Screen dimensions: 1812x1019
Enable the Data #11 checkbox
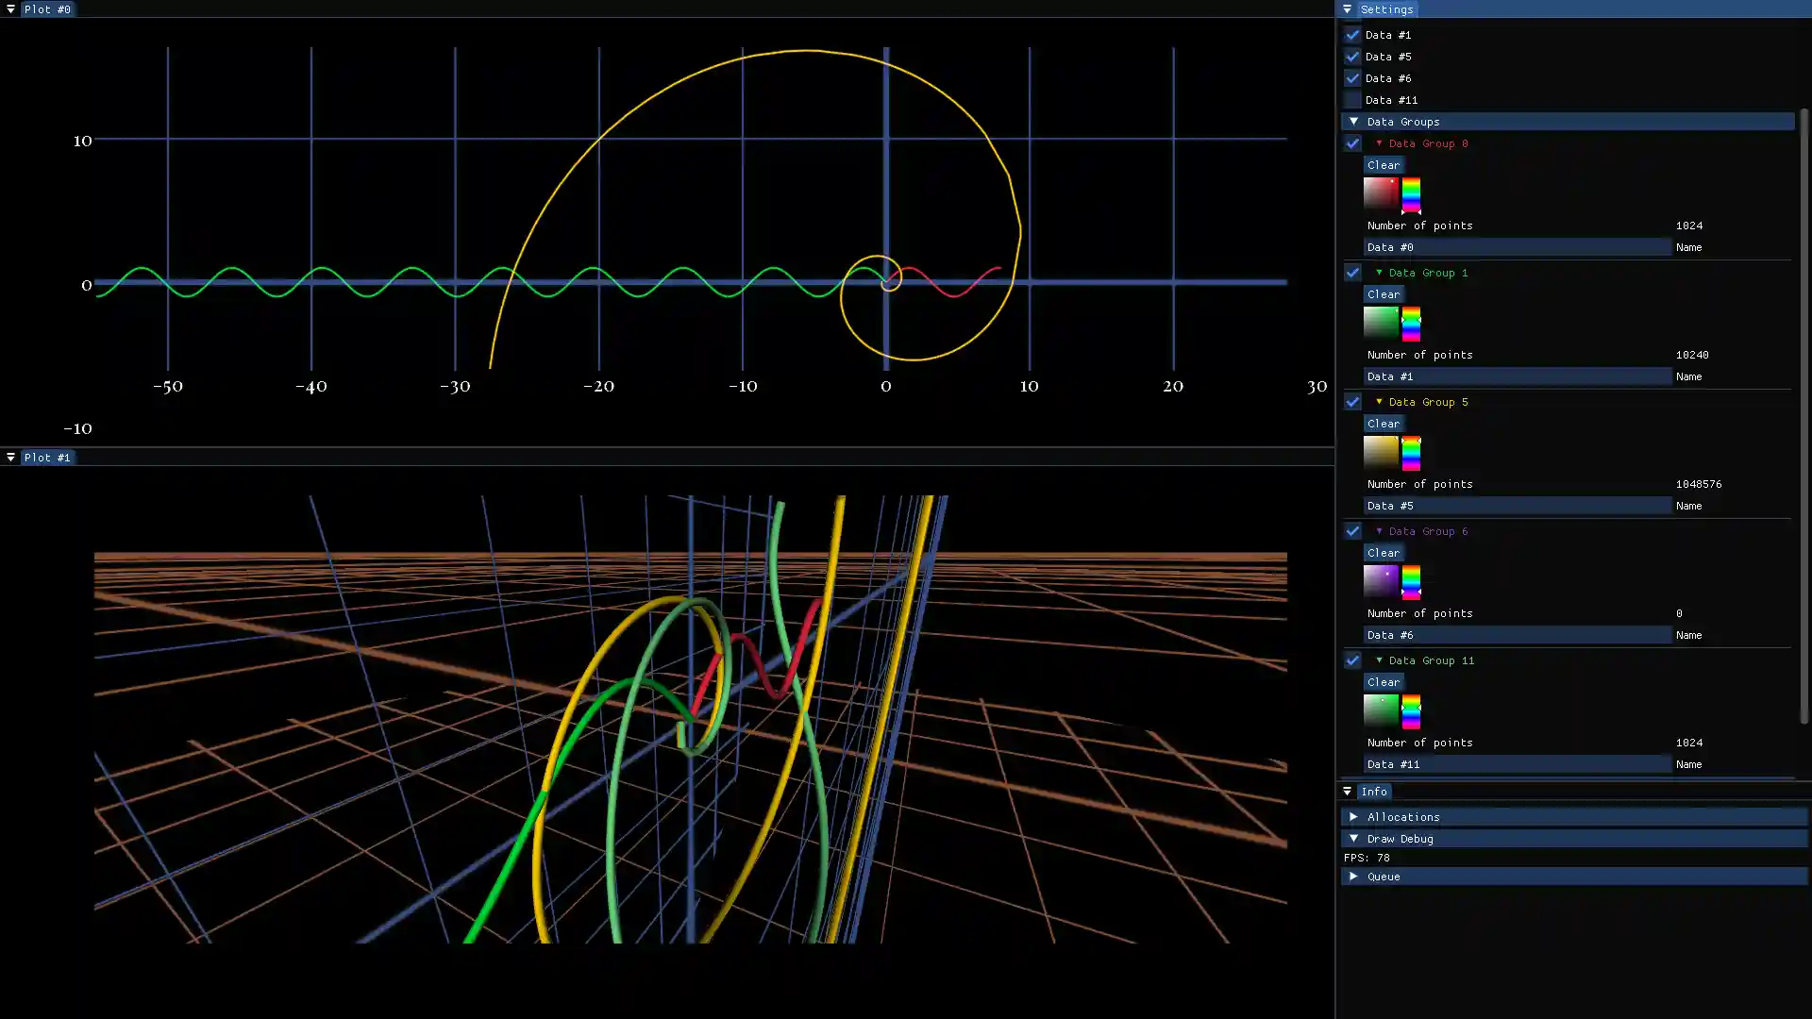click(x=1352, y=99)
